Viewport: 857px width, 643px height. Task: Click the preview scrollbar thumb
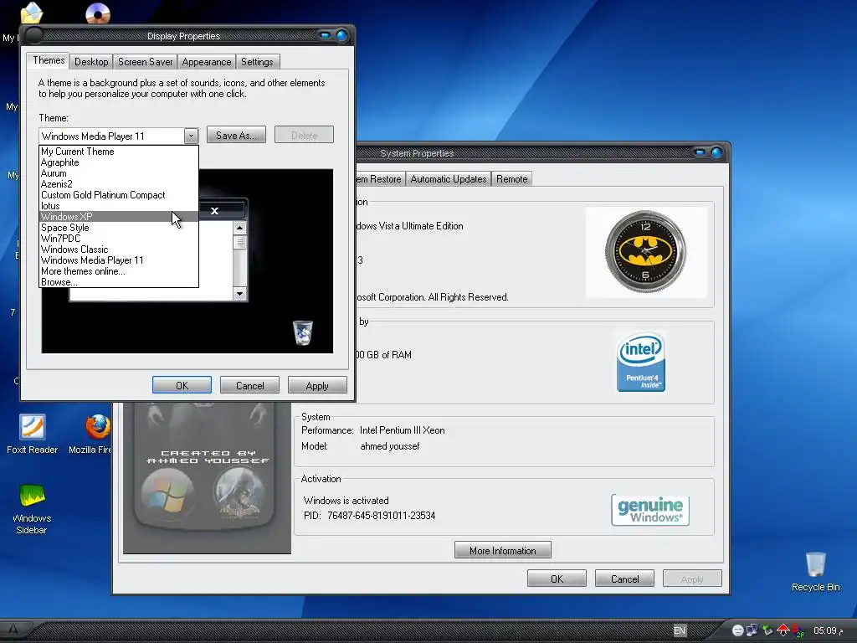click(x=239, y=242)
